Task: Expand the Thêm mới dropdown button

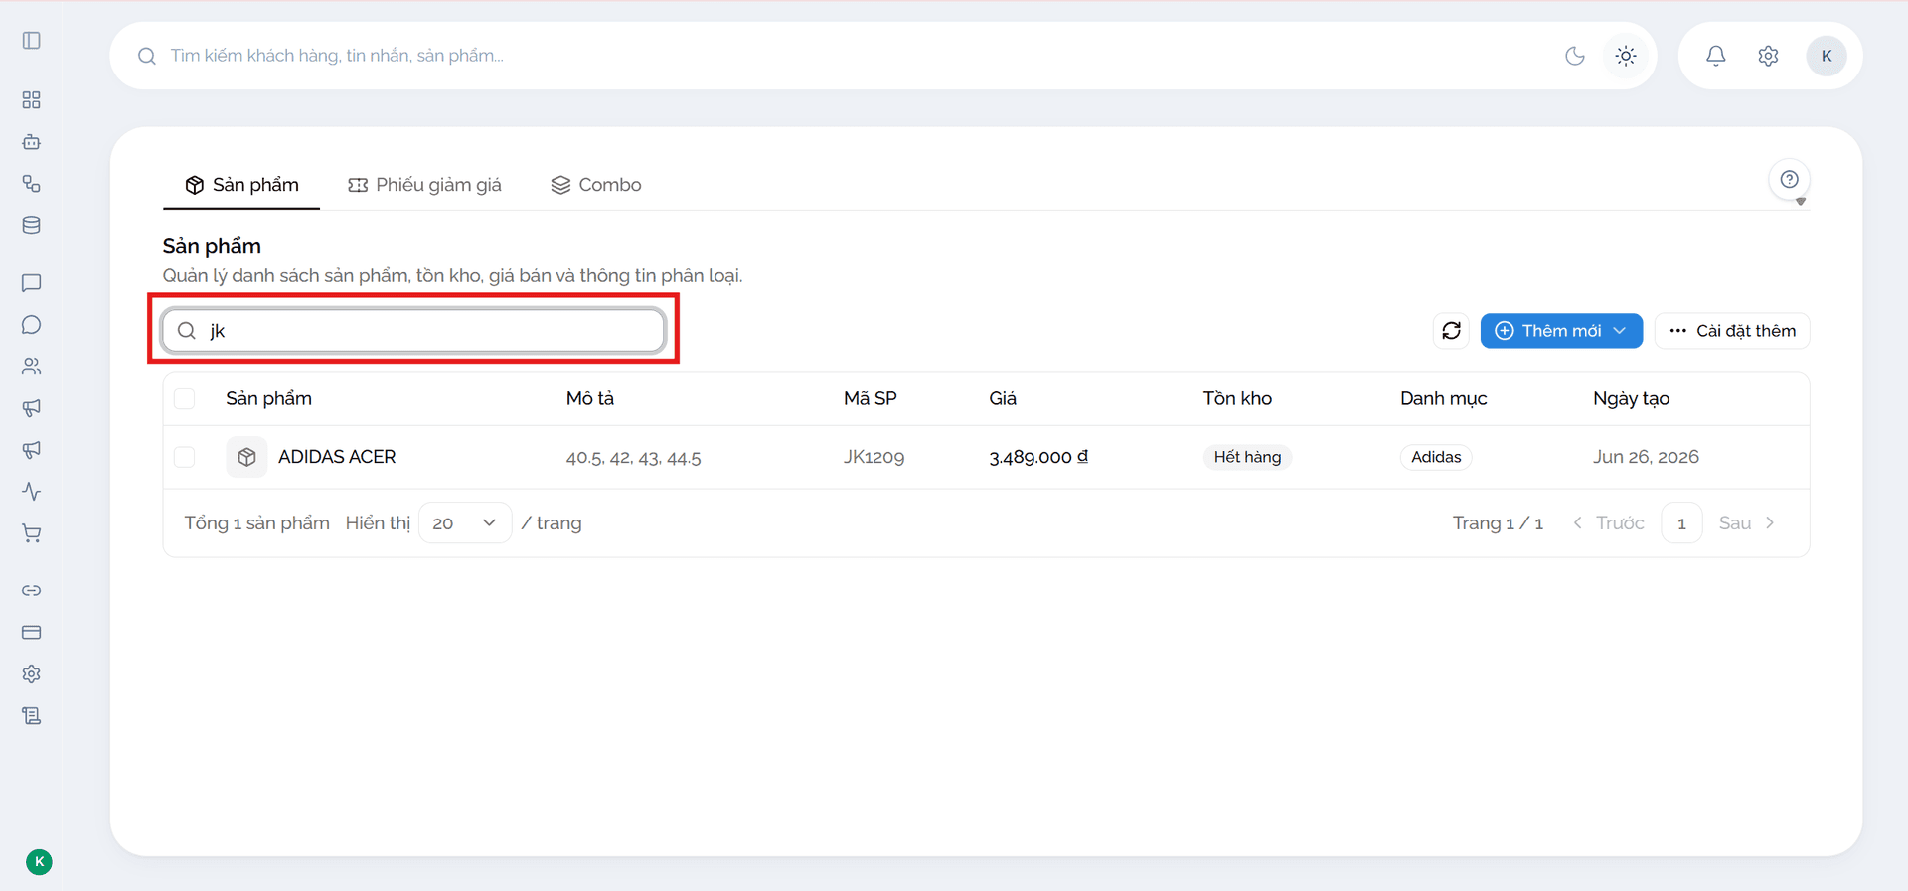Action: [x=1561, y=331]
